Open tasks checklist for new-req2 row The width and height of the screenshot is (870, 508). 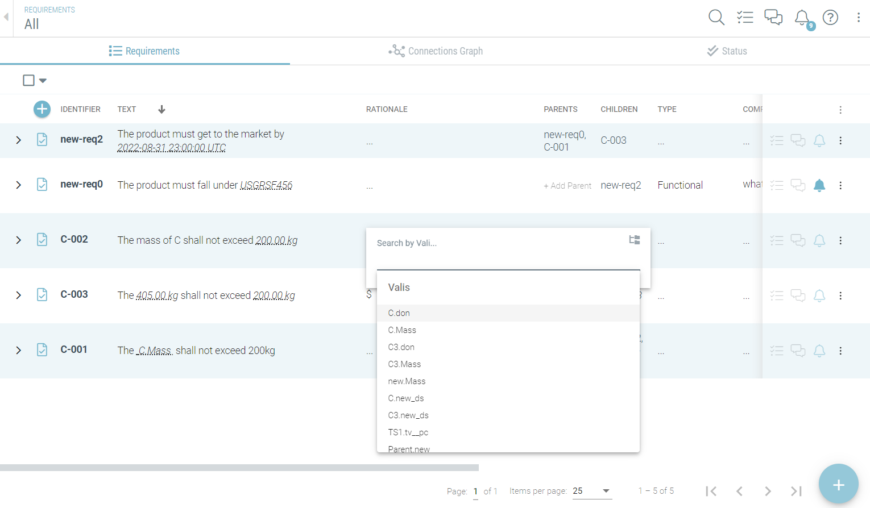pyautogui.click(x=777, y=140)
